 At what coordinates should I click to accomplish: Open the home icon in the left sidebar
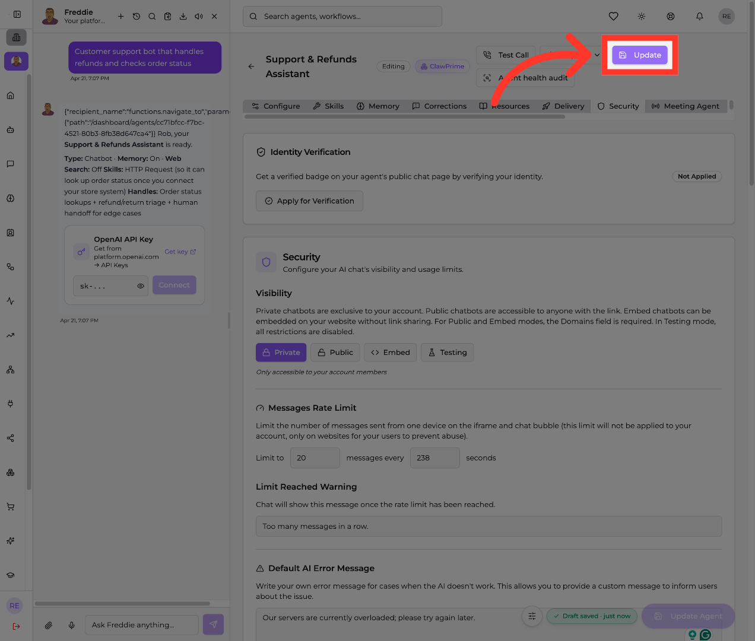10,96
